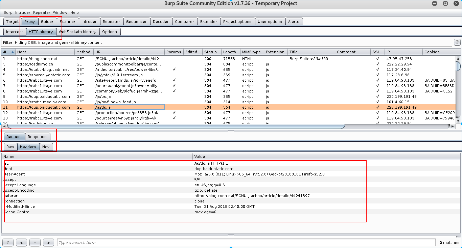Click the filter bar to change history filters
462x248 pixels.
[227, 43]
